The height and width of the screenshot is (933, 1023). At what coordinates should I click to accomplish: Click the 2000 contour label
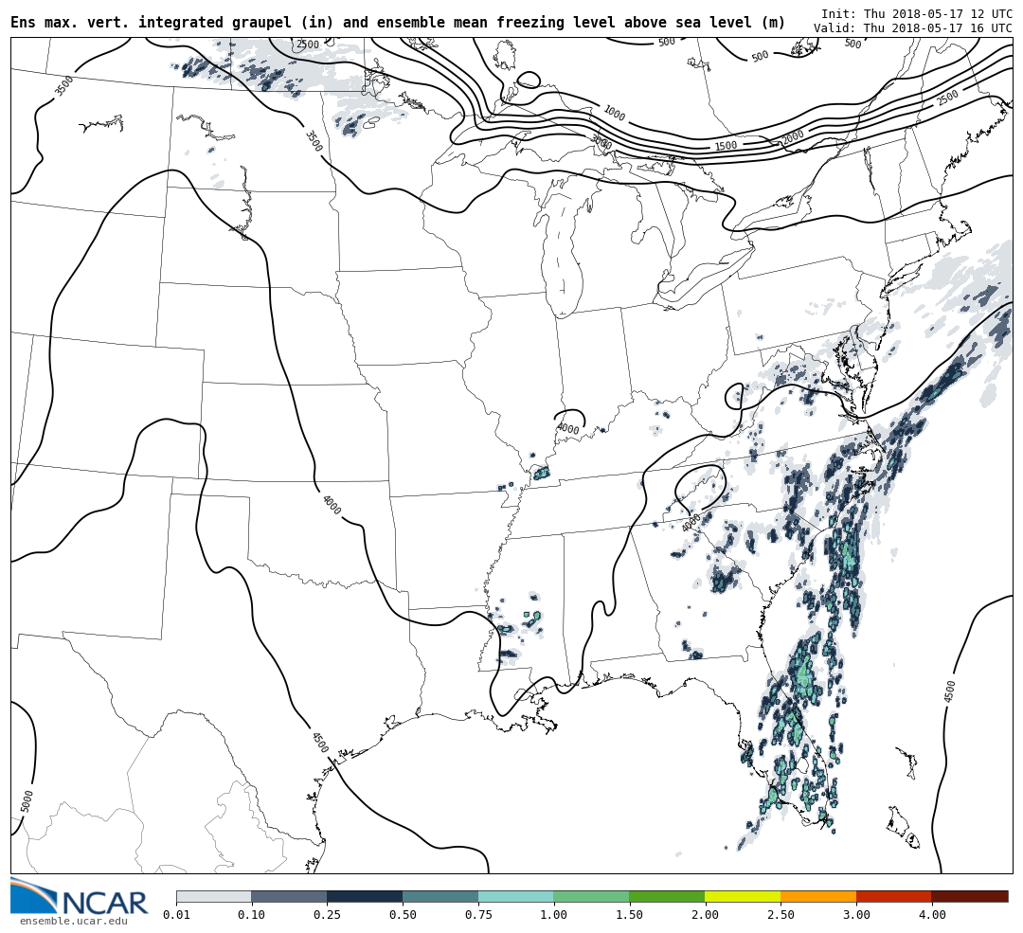tap(793, 137)
